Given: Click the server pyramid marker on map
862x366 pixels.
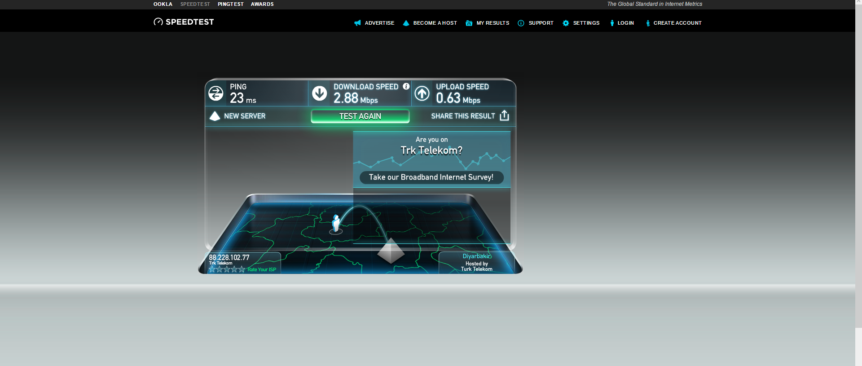Looking at the screenshot, I should click(x=391, y=251).
